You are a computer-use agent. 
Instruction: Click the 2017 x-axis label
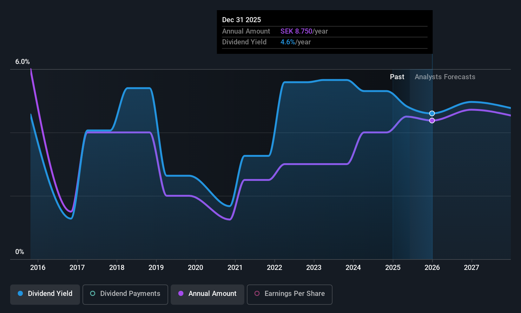pyautogui.click(x=77, y=268)
